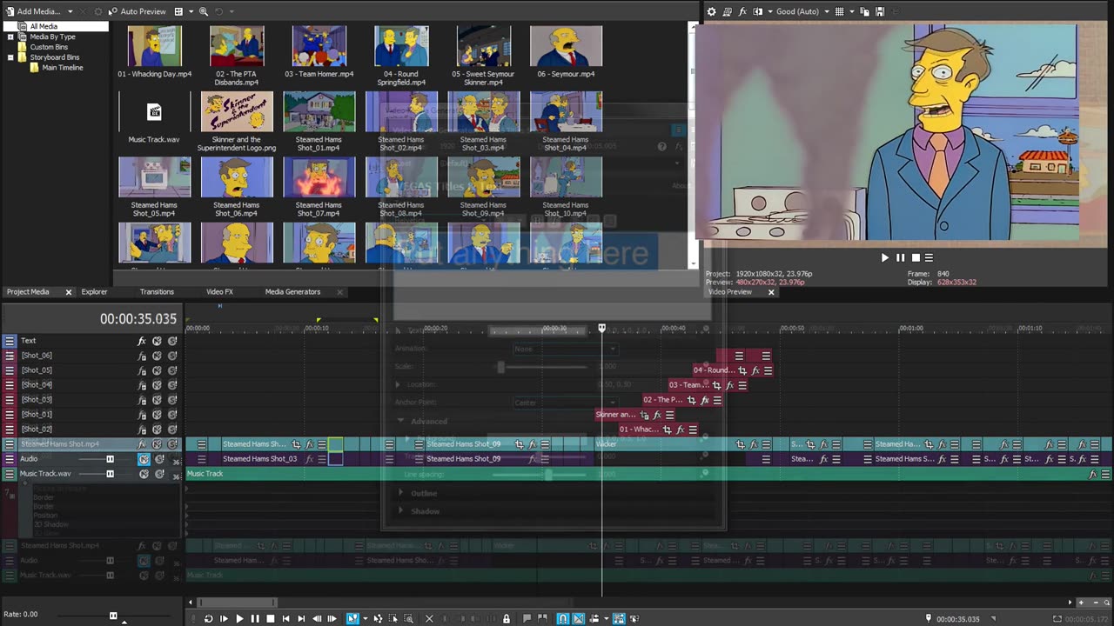
Task: Open the Text track hamburger menu
Action: point(10,341)
